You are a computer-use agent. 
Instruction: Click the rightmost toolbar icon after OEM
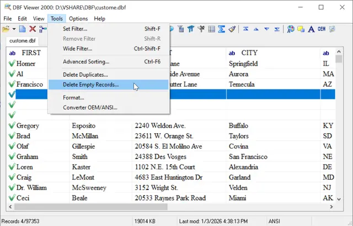(332, 29)
